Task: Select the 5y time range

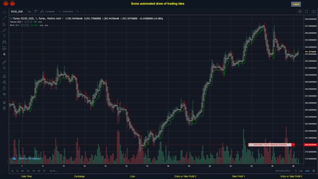Action: tap(12, 171)
